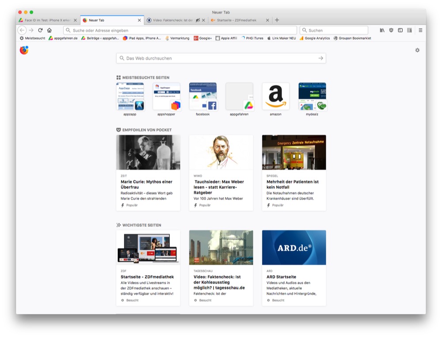Open the Meistbesucht bookmarks folder
The image size is (442, 337).
32,38
